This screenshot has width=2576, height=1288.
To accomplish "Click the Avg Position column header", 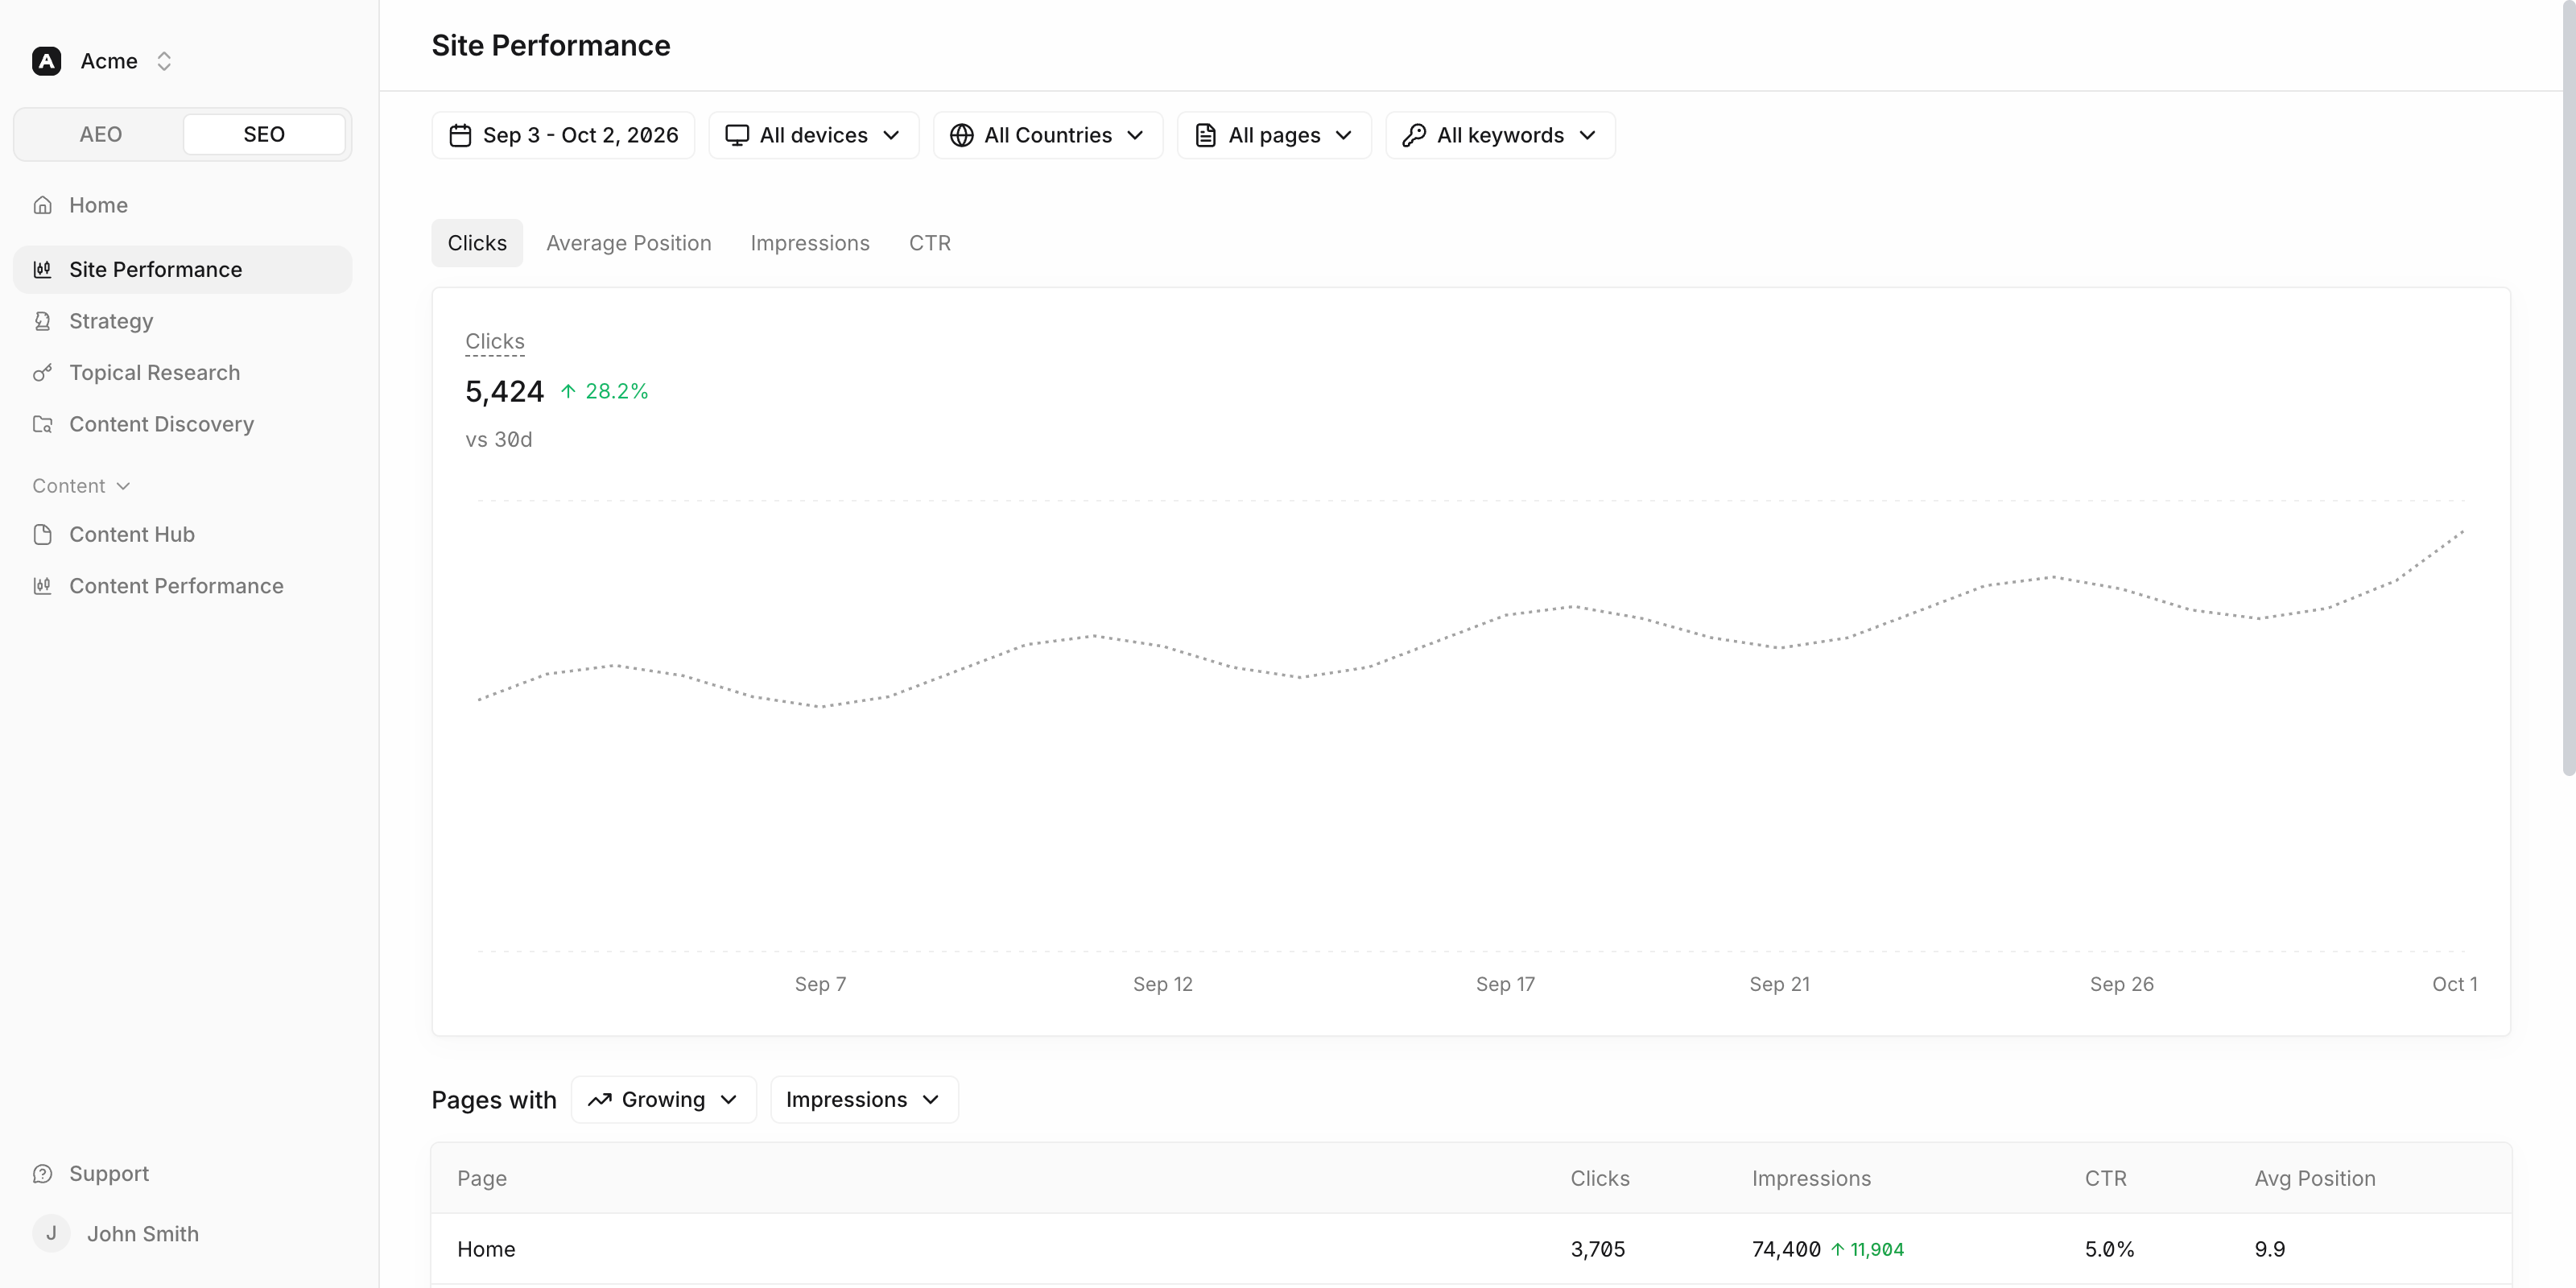I will tap(2315, 1178).
